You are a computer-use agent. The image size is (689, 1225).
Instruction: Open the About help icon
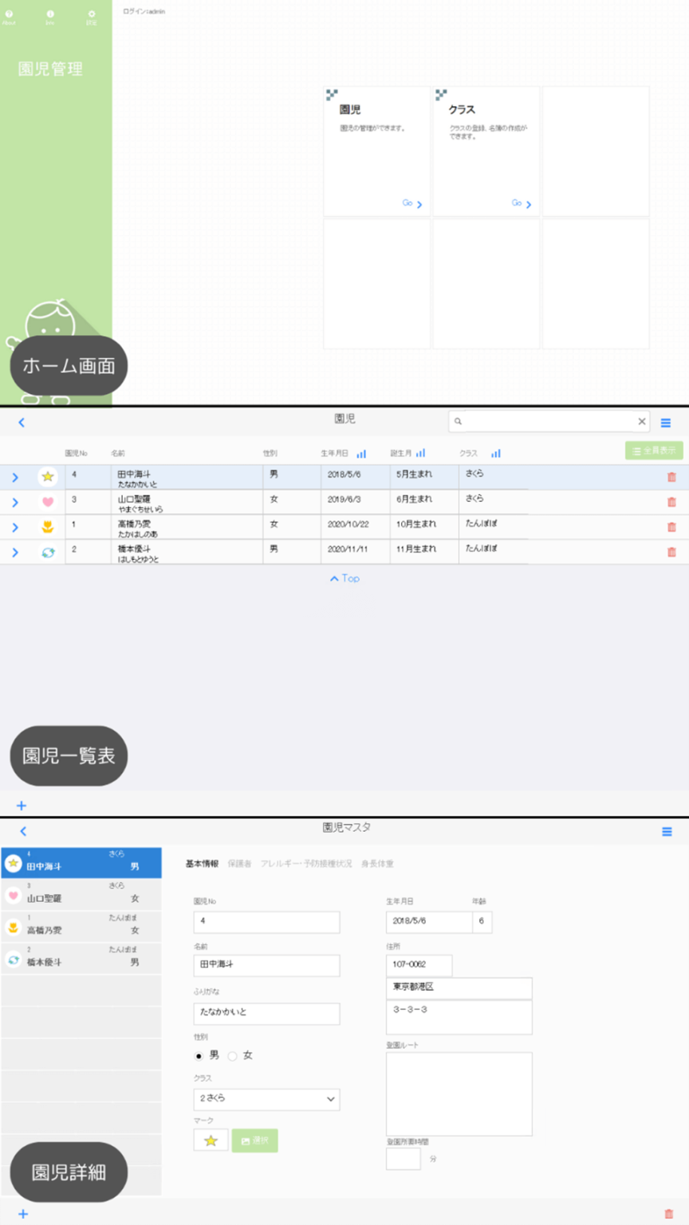(8, 14)
